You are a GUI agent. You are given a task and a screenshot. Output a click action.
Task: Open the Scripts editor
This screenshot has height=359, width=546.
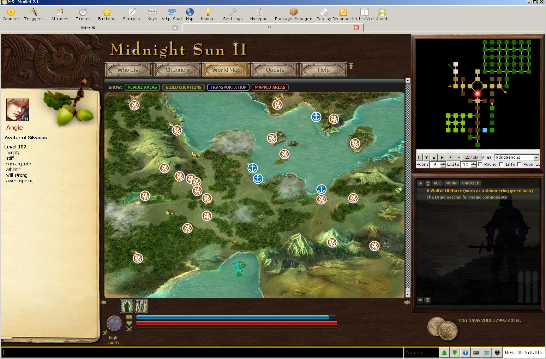(131, 14)
